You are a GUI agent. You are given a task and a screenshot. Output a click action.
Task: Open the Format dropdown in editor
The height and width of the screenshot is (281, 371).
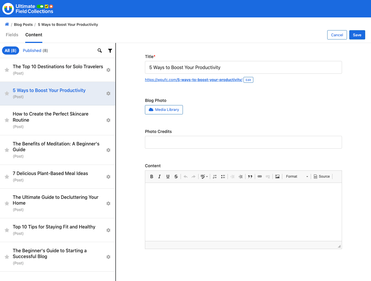(x=297, y=176)
